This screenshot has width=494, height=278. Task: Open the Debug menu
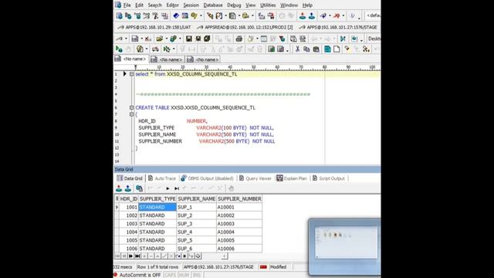(234, 5)
